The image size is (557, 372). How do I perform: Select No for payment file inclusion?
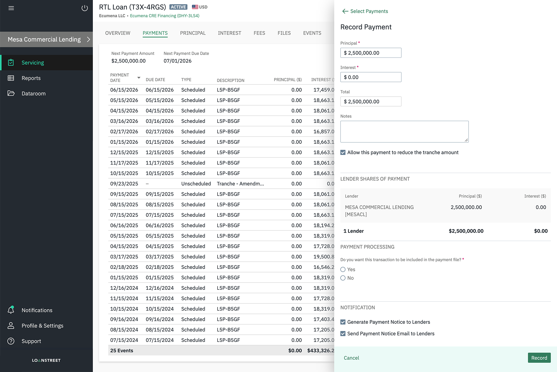pos(343,278)
